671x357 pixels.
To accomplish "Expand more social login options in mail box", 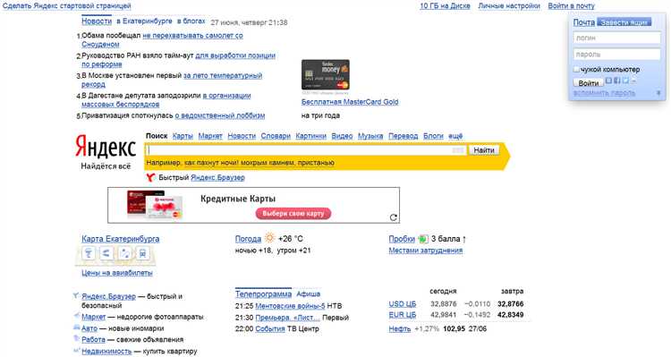I will coord(633,81).
